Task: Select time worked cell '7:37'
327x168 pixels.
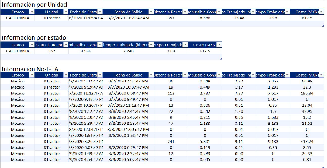Action: coord(239,93)
